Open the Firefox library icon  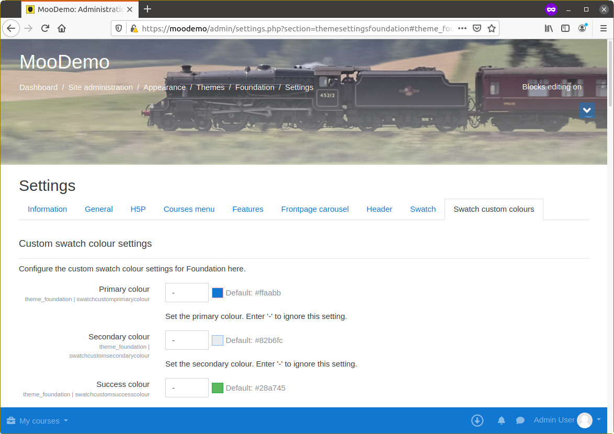click(x=549, y=28)
